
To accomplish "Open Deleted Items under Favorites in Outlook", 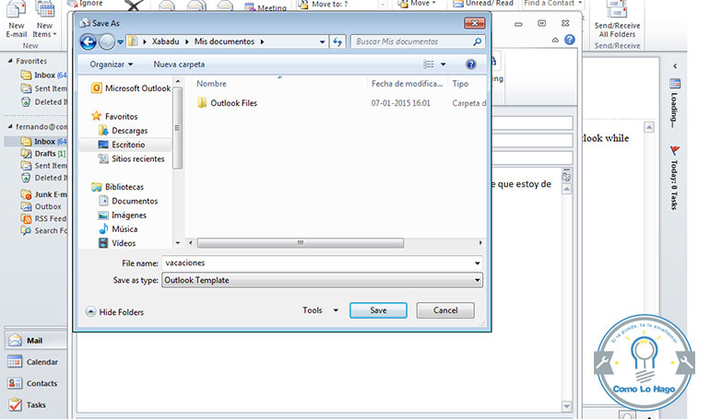I will pos(44,102).
